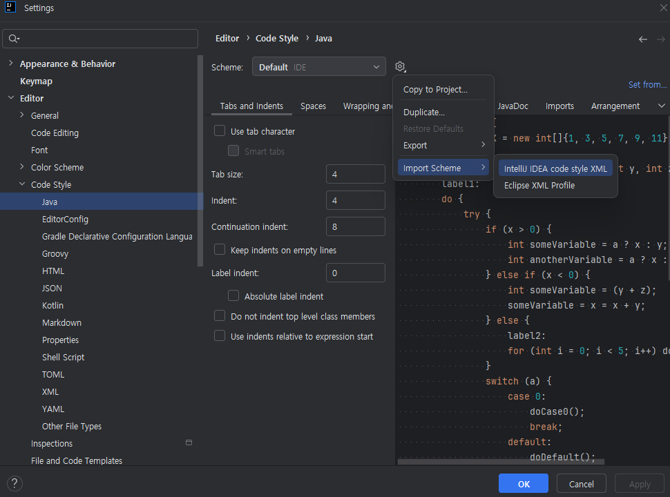Go back with the left arrow
The width and height of the screenshot is (670, 497).
(x=642, y=39)
